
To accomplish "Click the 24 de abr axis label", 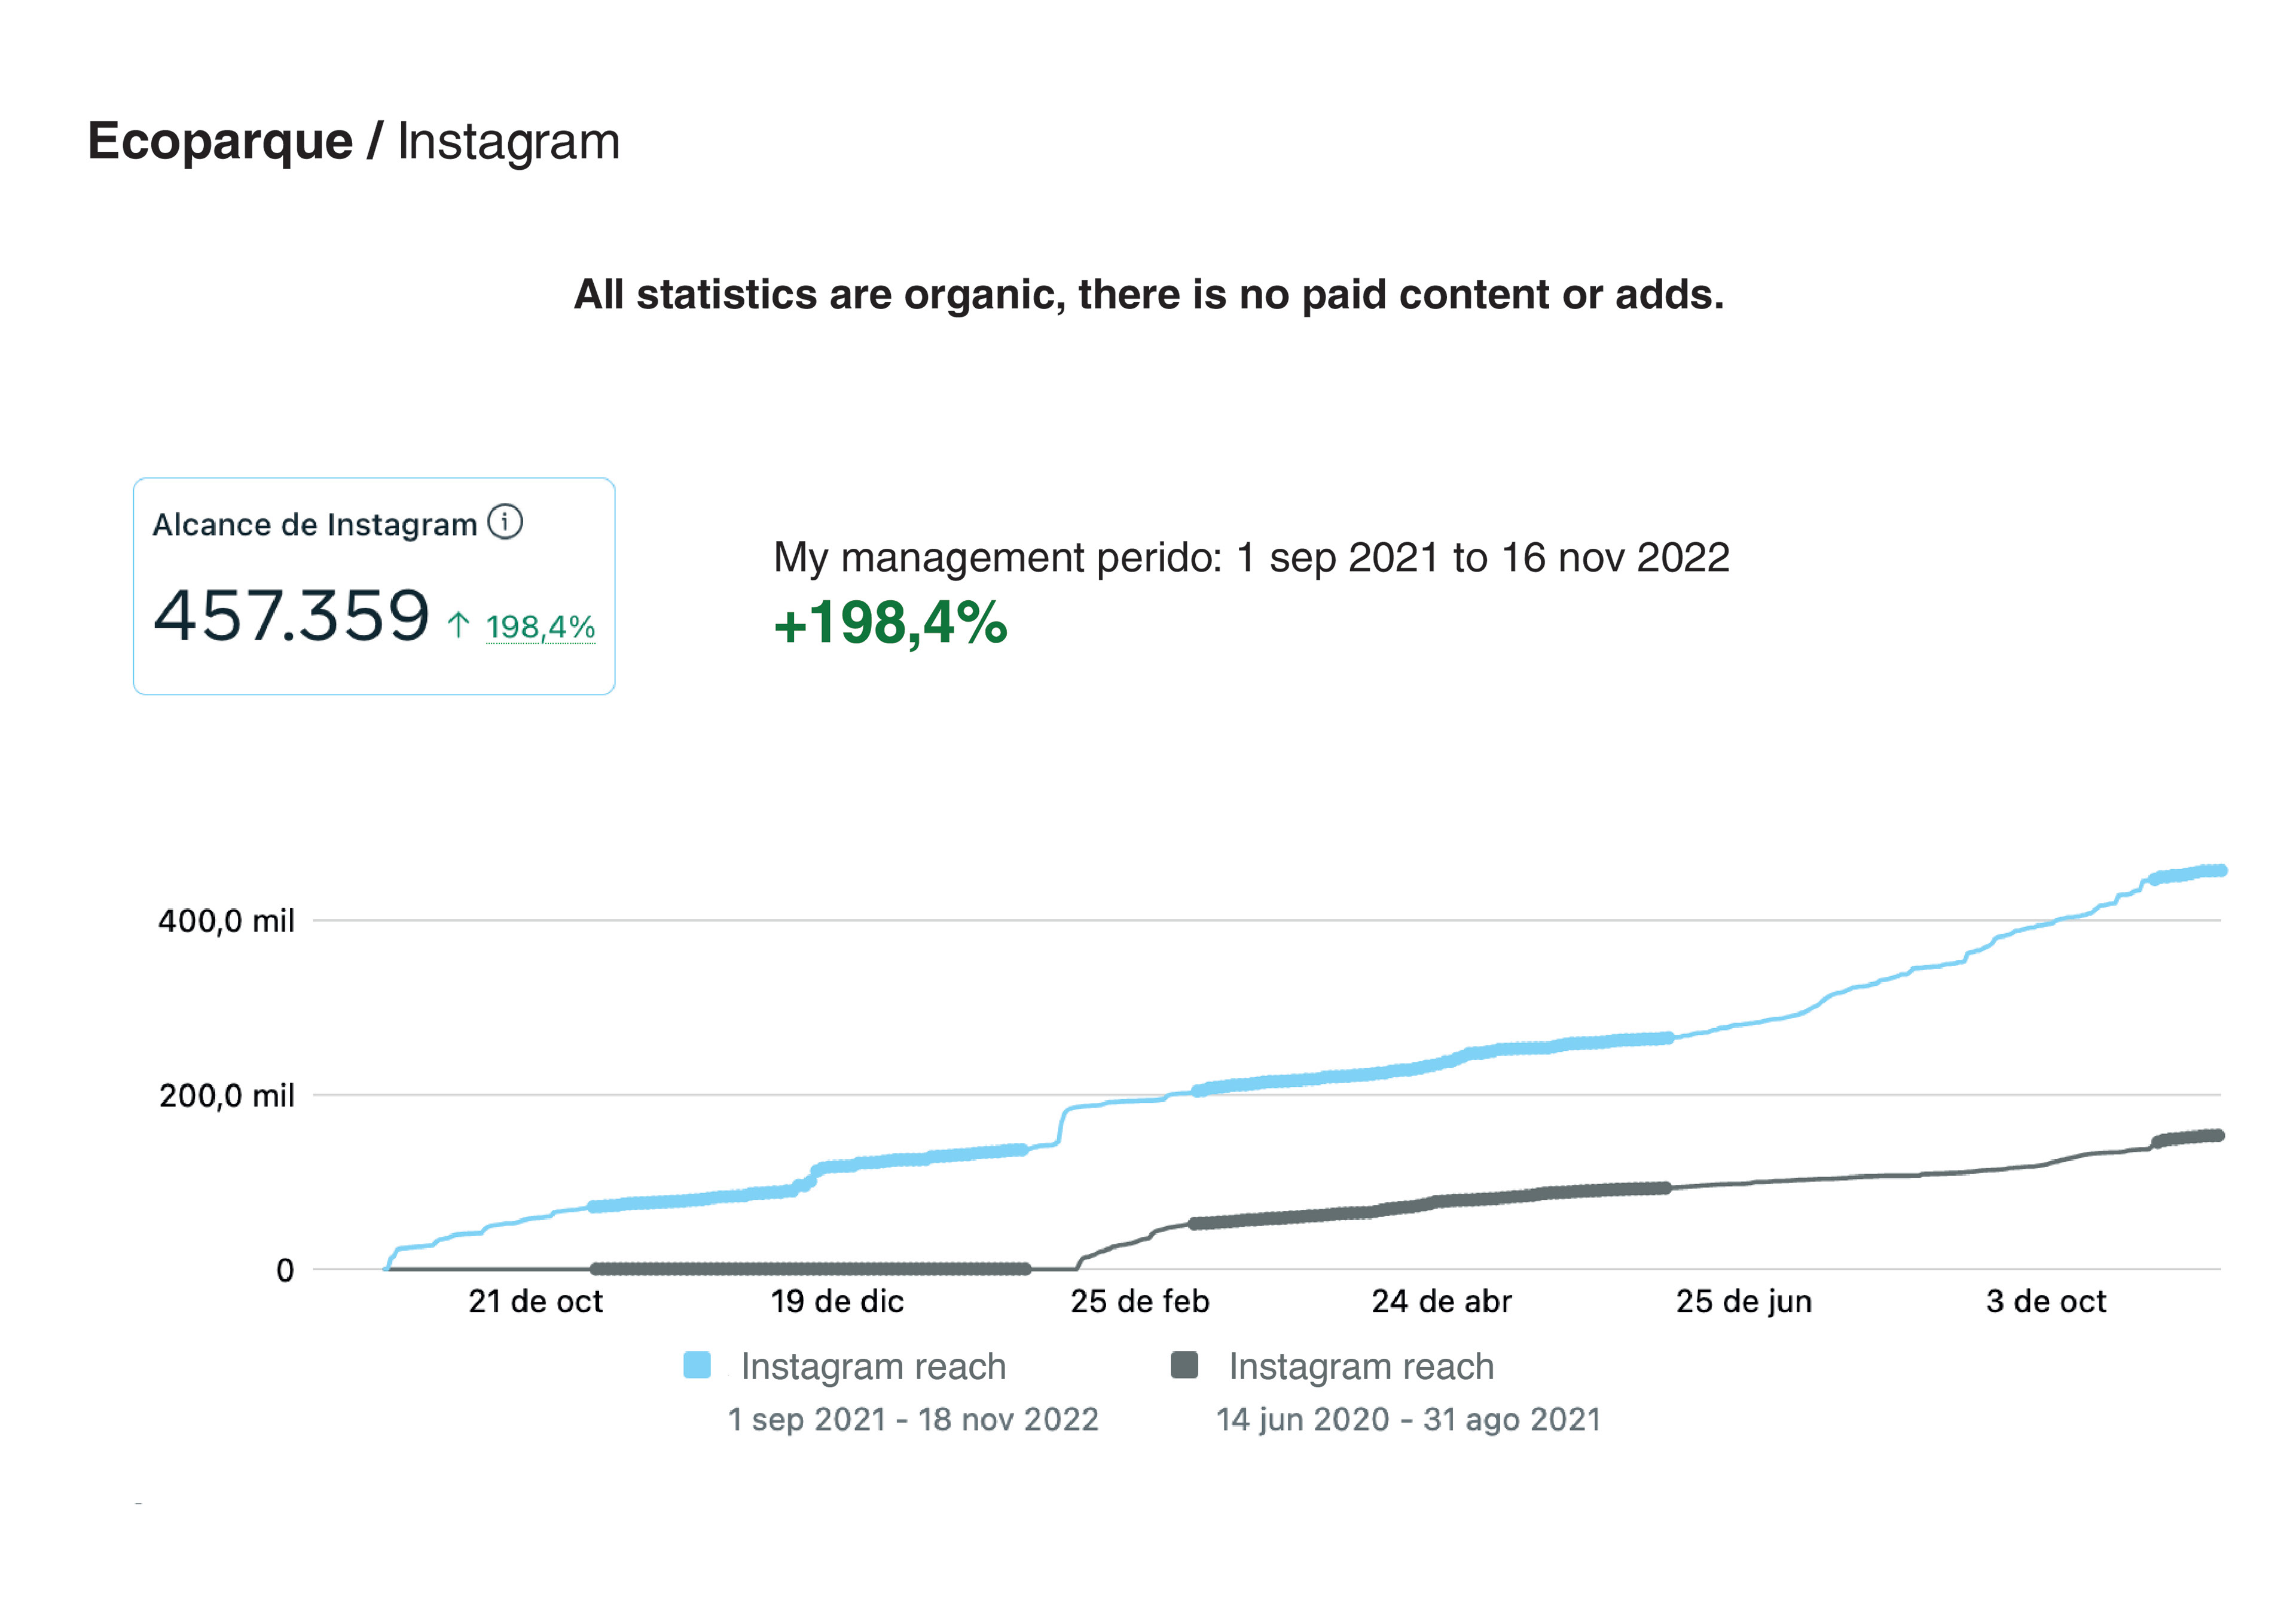I will pyautogui.click(x=1441, y=1301).
